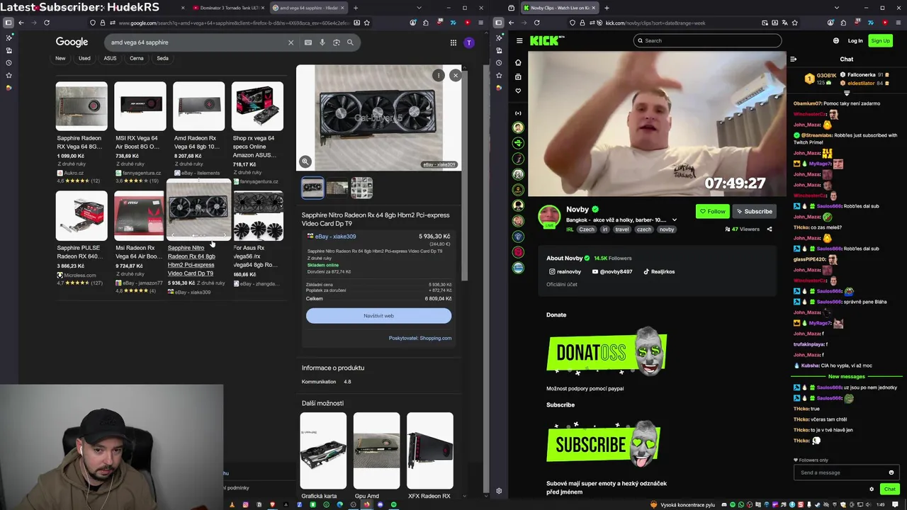Open Kick chat settings gear
This screenshot has width=907, height=510.
[872, 489]
